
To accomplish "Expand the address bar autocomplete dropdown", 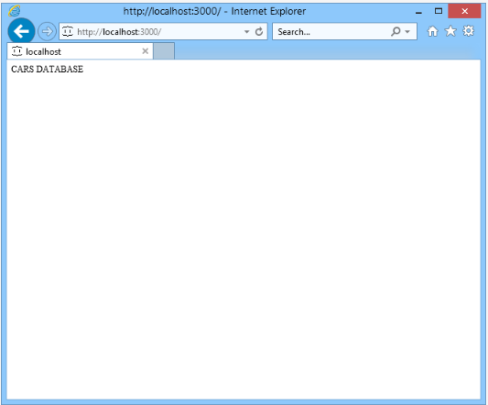I will click(247, 31).
